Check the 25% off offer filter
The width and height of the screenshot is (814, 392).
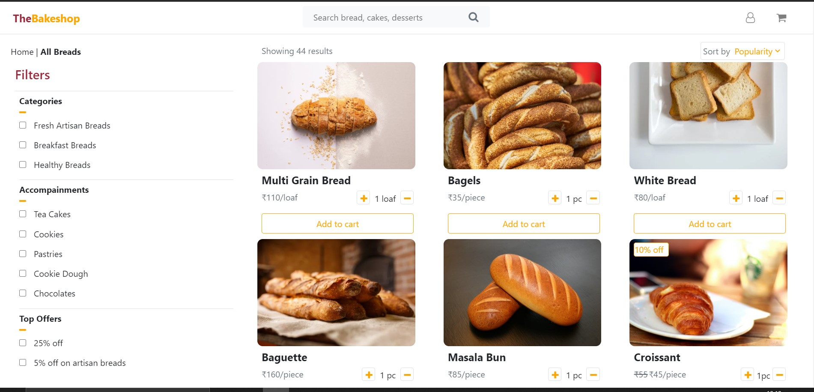[23, 343]
